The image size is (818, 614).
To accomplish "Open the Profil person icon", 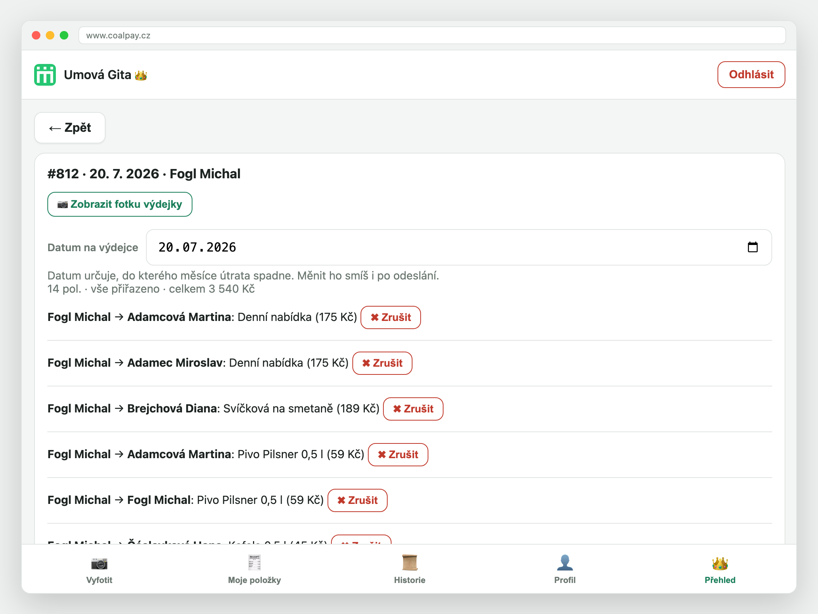I will [565, 563].
